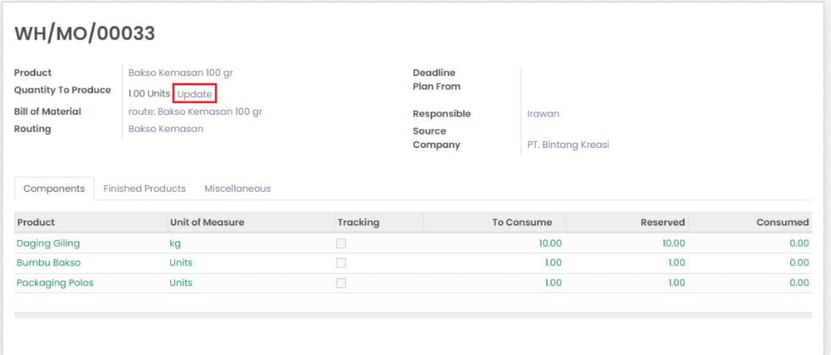Select the Daging Giling component row
Screen dimensions: 831x355
pos(413,243)
